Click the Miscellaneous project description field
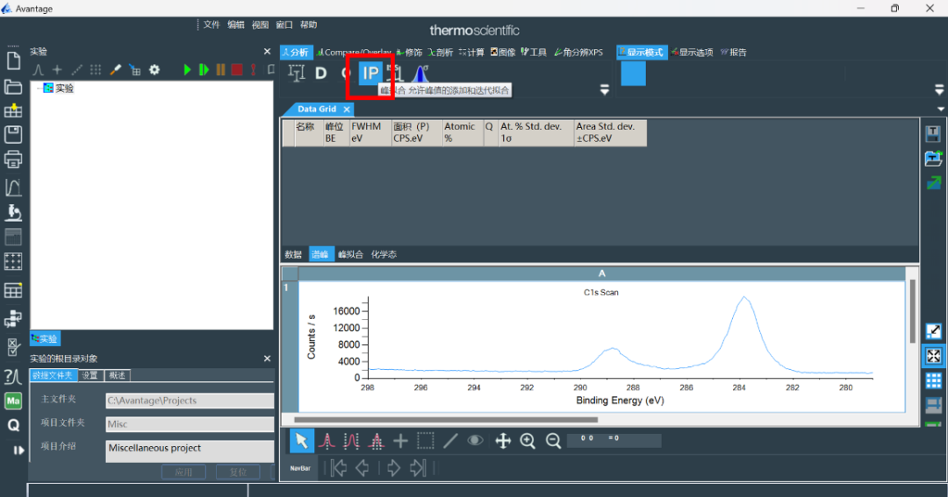This screenshot has height=497, width=948. [x=190, y=451]
